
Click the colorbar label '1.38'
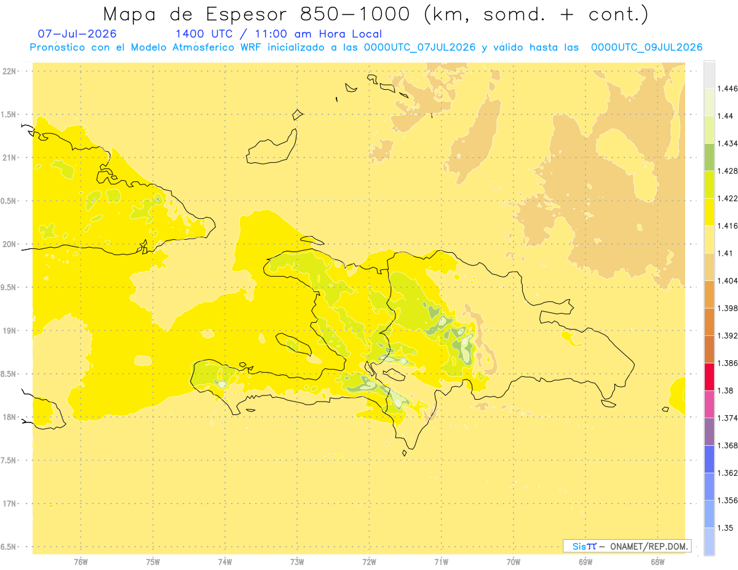[725, 390]
